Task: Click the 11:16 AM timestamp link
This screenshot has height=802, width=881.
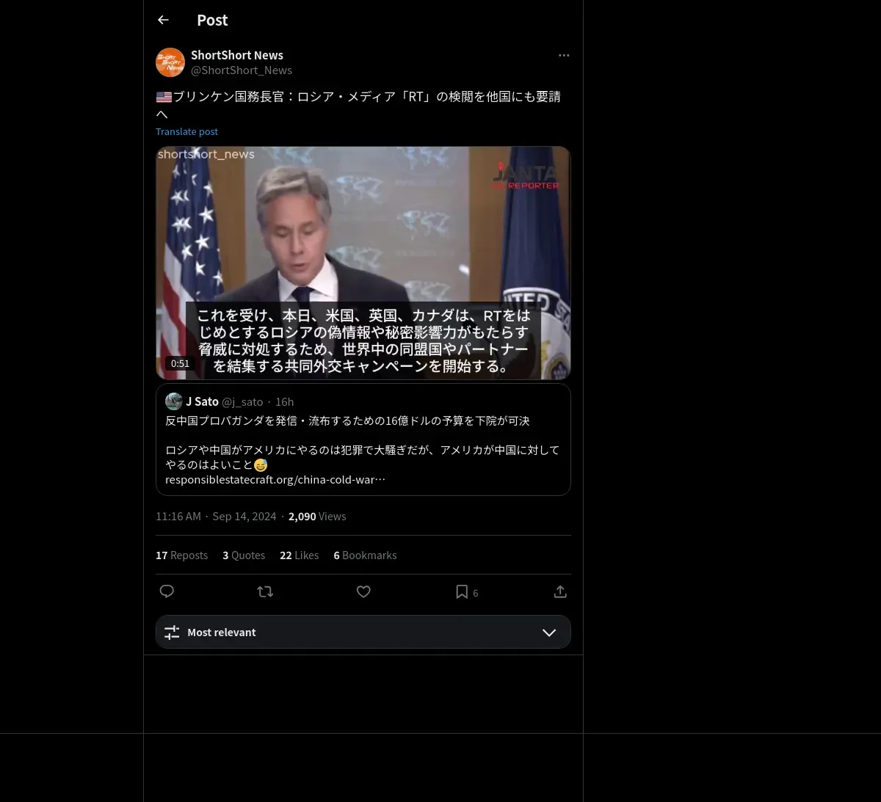Action: pos(178,517)
